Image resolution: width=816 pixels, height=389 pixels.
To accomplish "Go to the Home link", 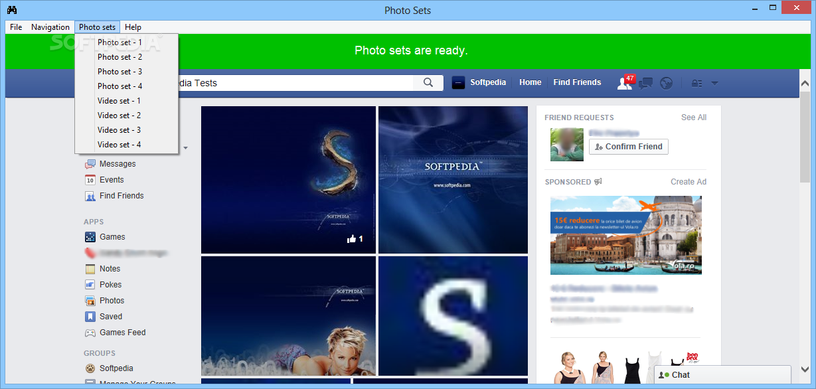I will [530, 82].
